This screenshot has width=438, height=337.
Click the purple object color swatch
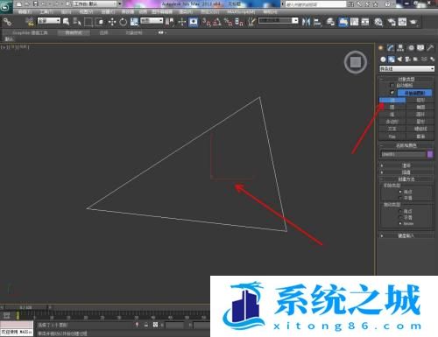pyautogui.click(x=430, y=154)
